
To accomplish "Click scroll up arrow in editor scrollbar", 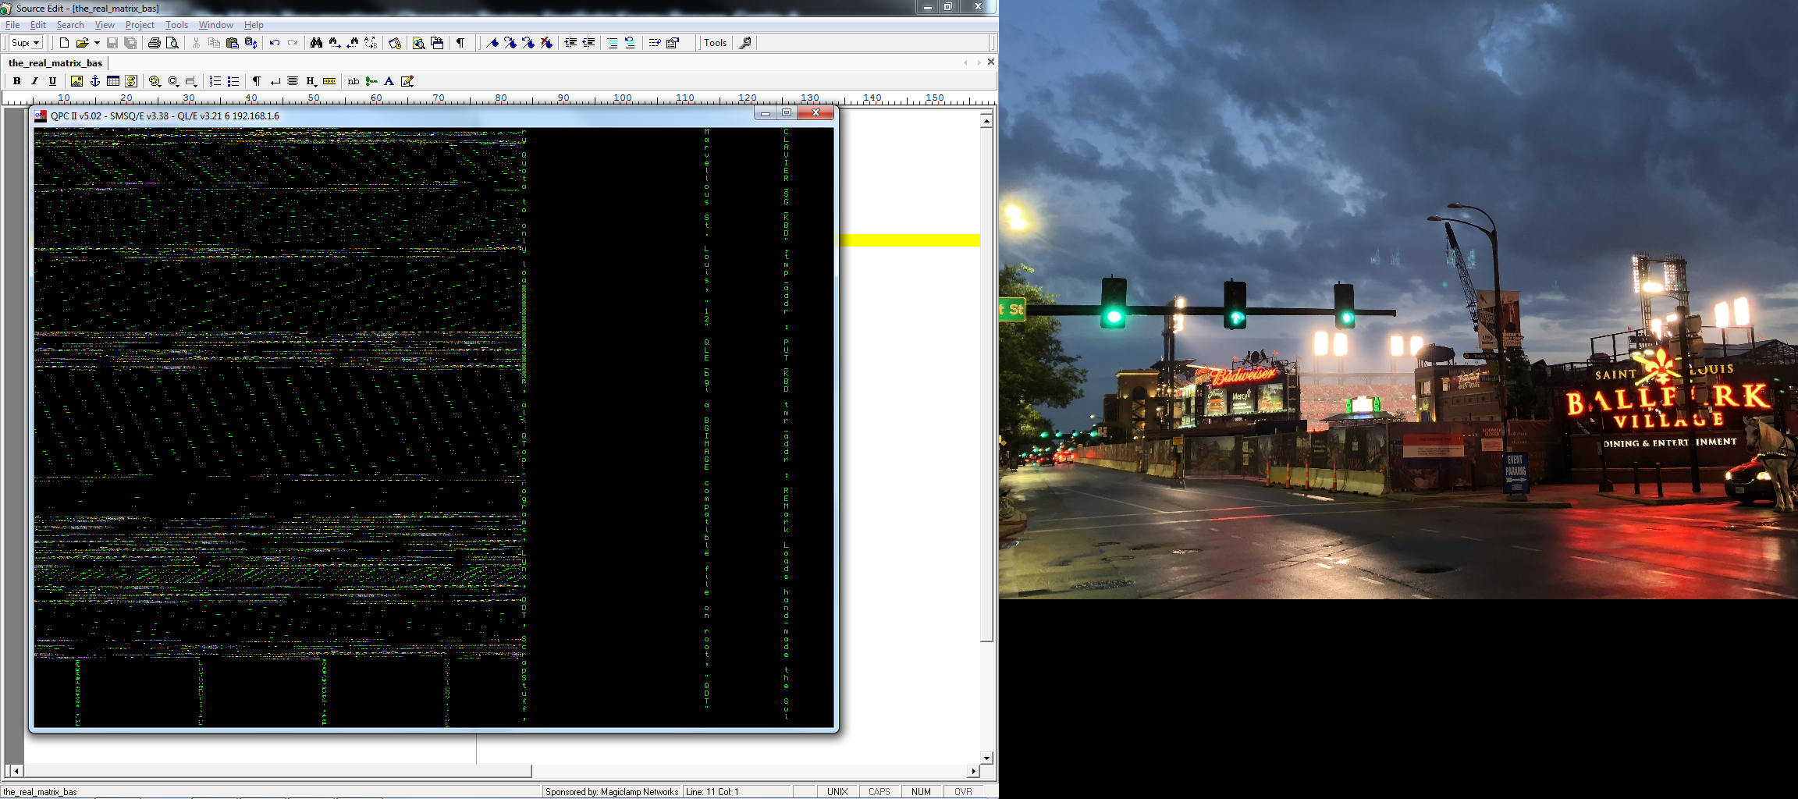I will [x=986, y=121].
